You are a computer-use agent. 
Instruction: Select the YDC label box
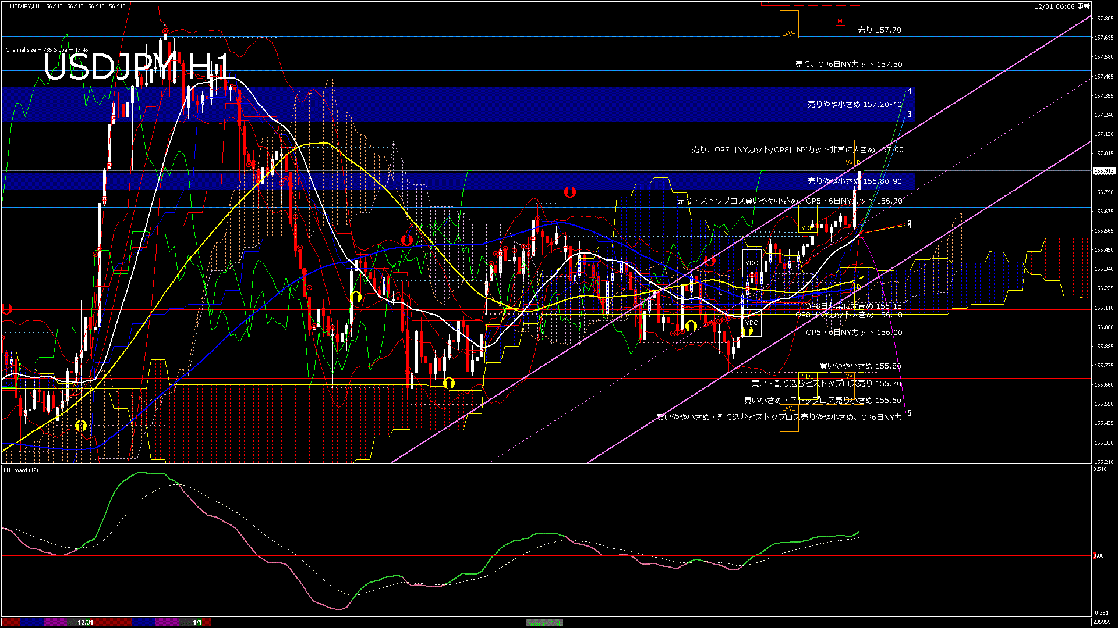point(751,263)
